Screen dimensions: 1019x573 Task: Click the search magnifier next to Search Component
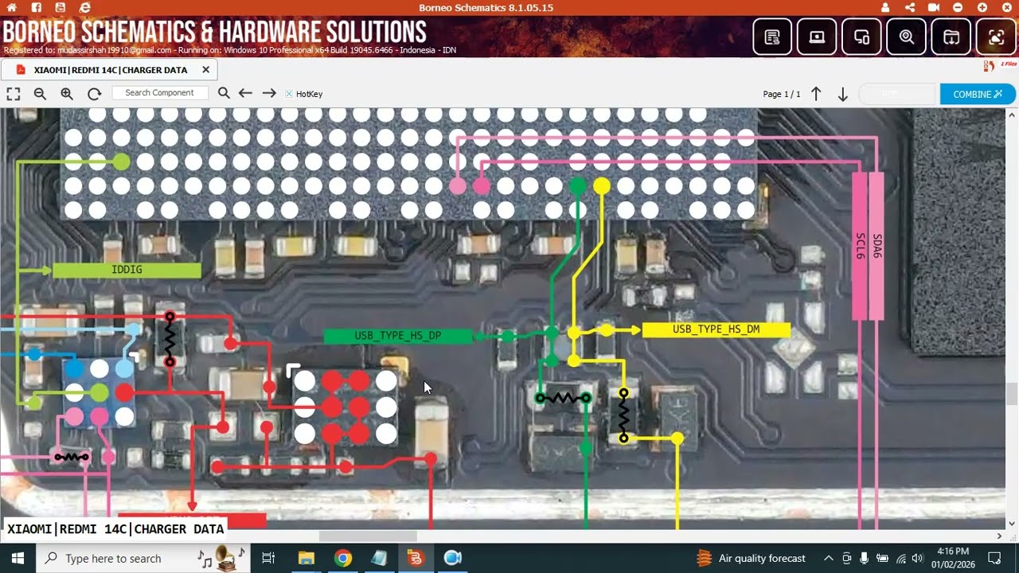point(224,93)
